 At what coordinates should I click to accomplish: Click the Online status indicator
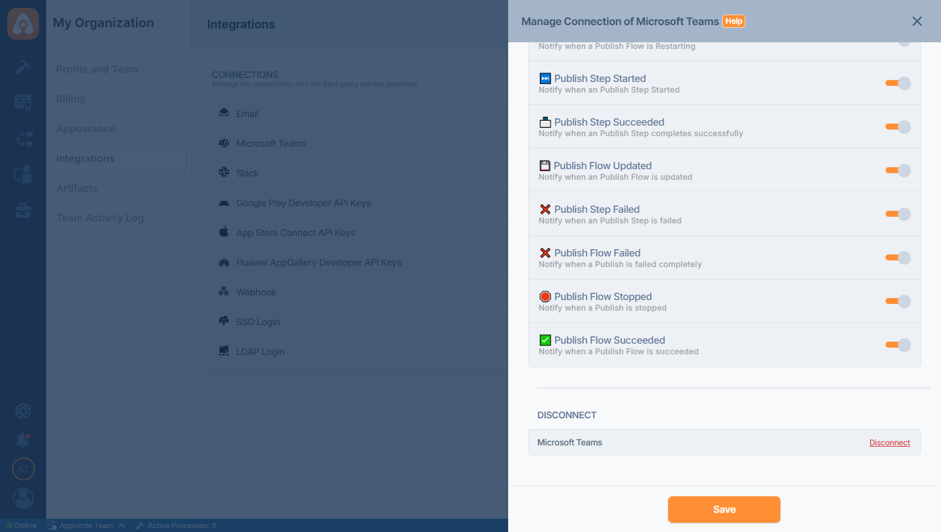pos(22,525)
